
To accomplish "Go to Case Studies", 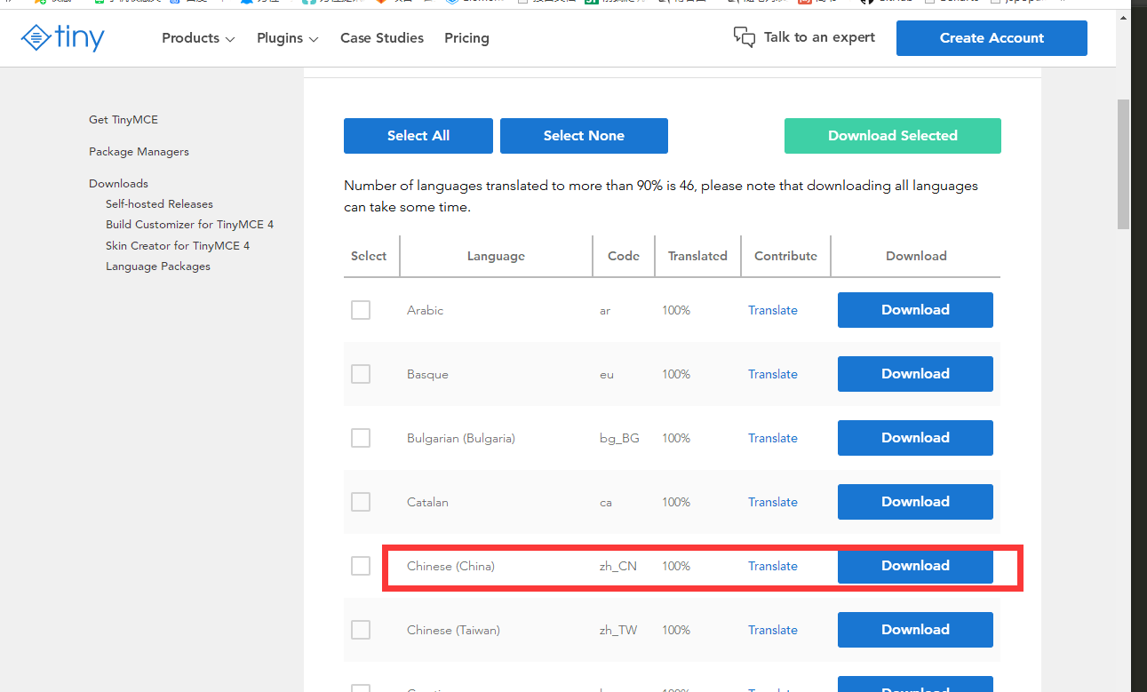I will click(x=382, y=38).
